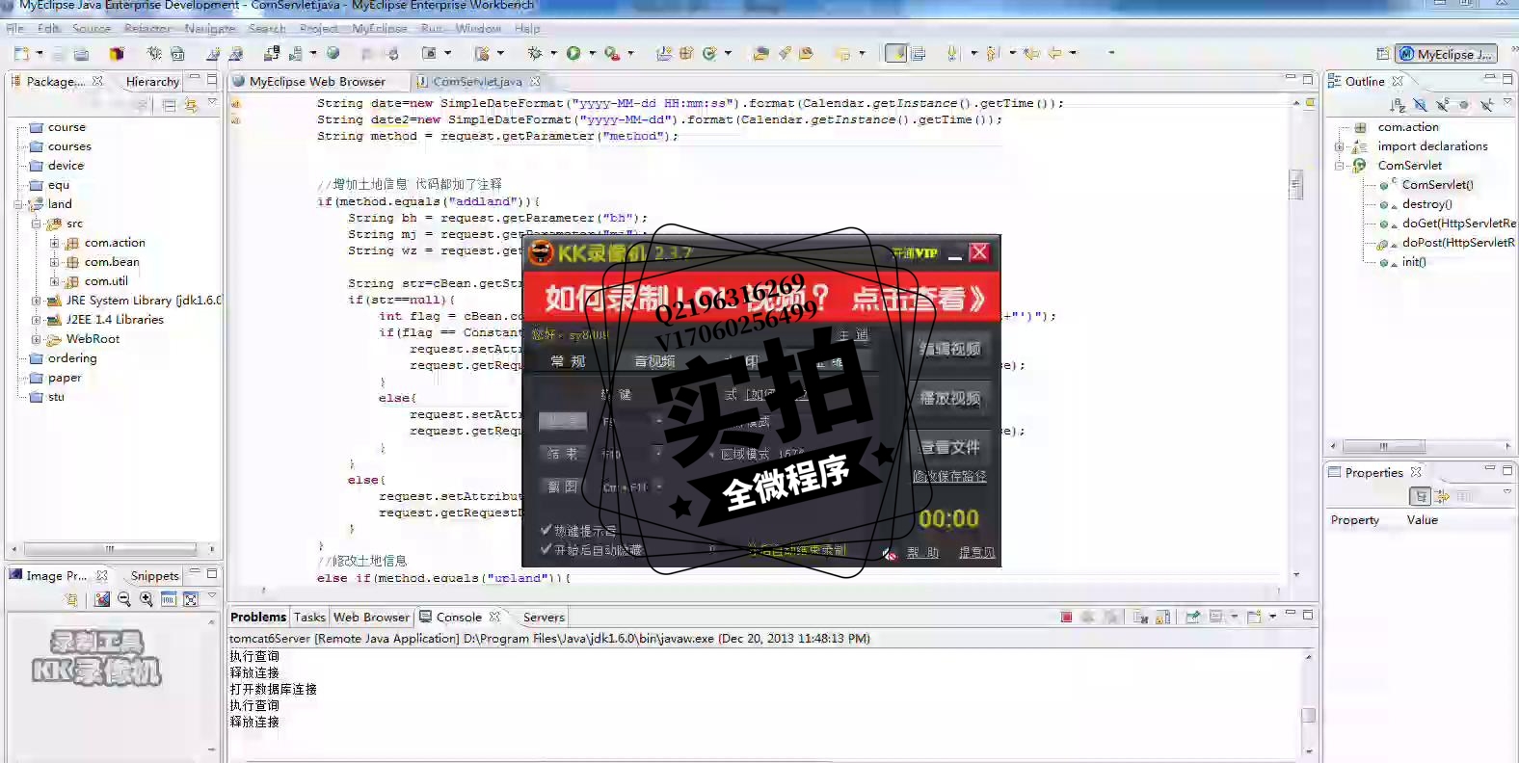Click the Outline horizontal scrollbar

click(1384, 446)
